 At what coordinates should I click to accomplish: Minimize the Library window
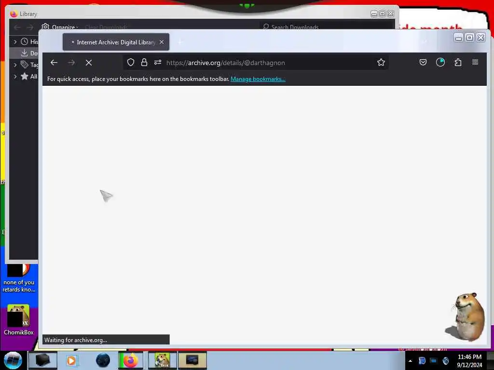(x=374, y=14)
